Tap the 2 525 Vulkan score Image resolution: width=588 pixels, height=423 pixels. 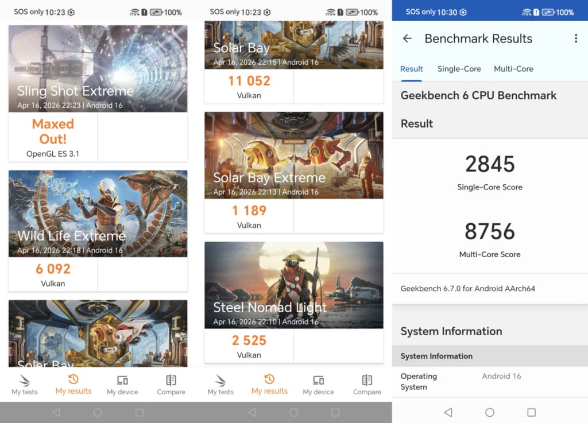249,340
